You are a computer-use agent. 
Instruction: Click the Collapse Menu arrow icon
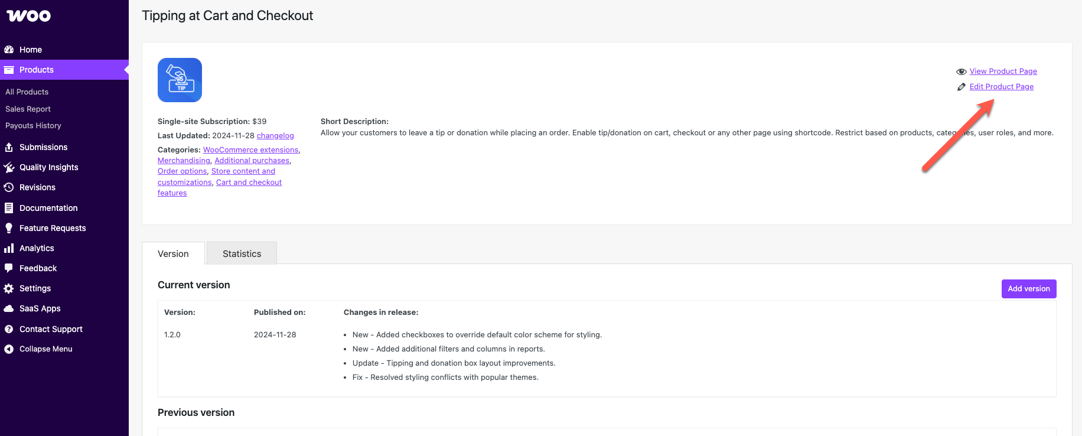(x=9, y=349)
